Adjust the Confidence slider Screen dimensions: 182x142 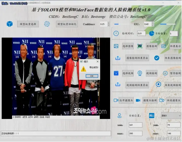[122, 24]
